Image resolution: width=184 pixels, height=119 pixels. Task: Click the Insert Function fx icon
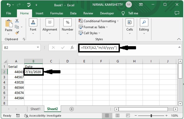point(72,47)
